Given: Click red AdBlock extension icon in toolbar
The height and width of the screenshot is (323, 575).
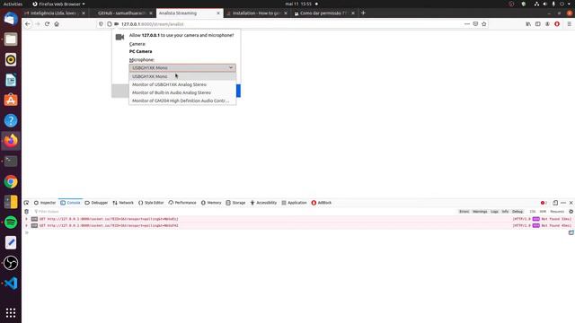Looking at the screenshot, I should tap(557, 24).
